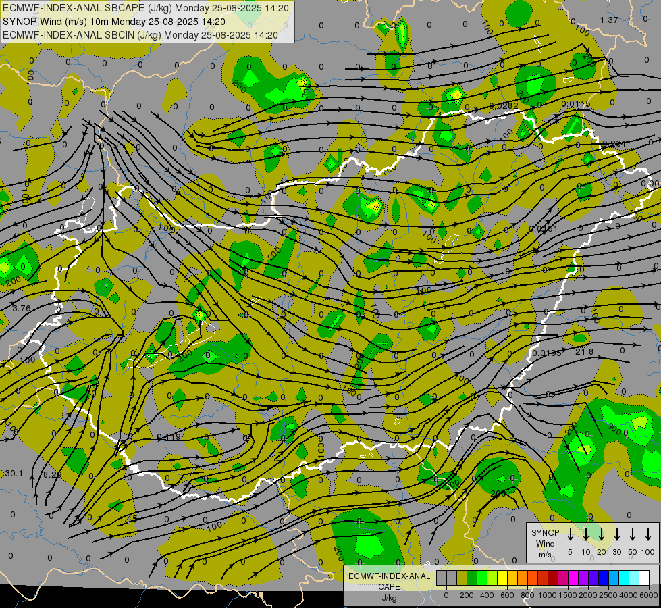Click the 4000 tick label in CAPE legend
The height and width of the screenshot is (608, 661).
(629, 595)
